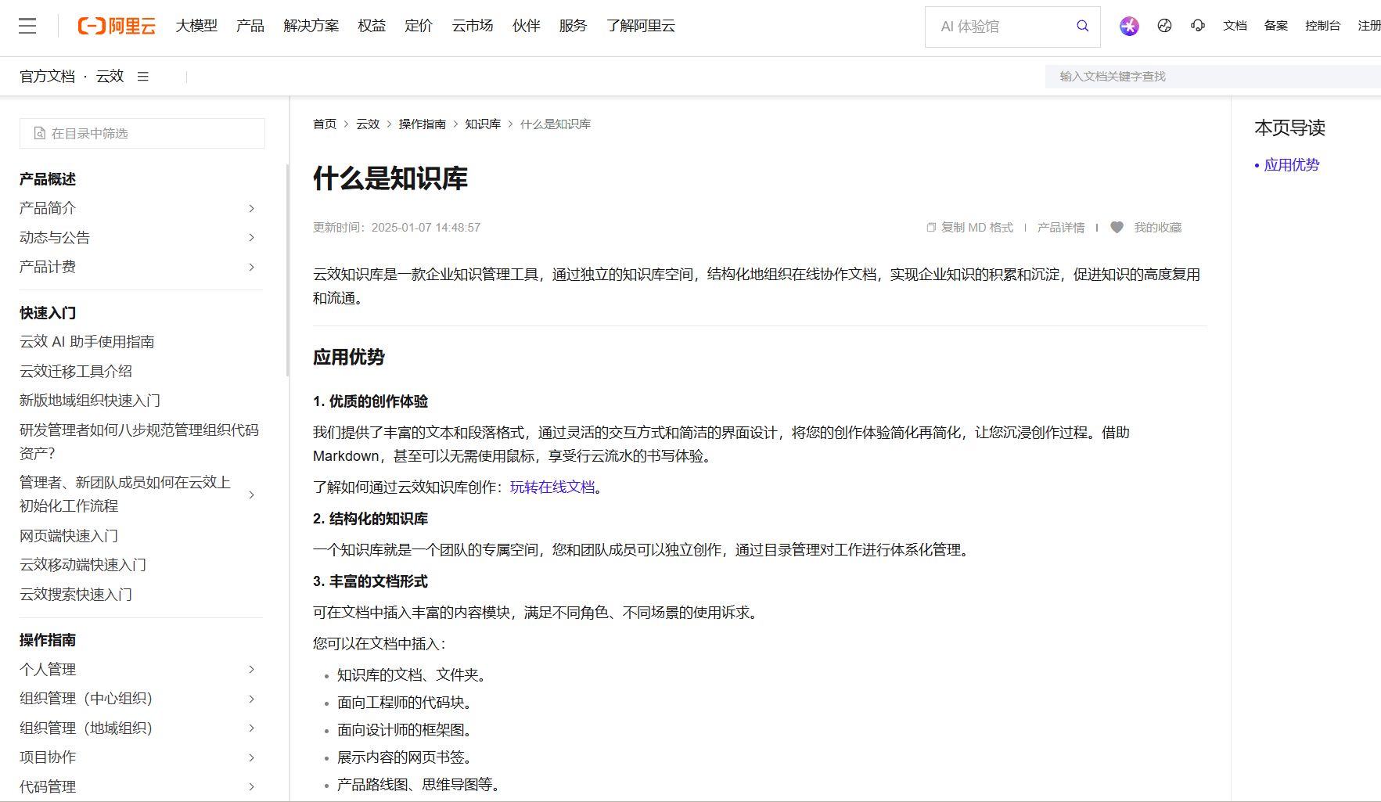Image resolution: width=1381 pixels, height=802 pixels.
Task: Click the 本页导读 heading
Action: pos(1290,128)
